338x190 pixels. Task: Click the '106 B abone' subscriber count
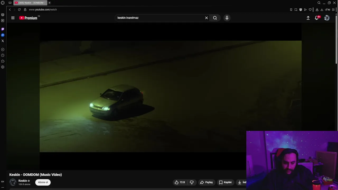24,184
